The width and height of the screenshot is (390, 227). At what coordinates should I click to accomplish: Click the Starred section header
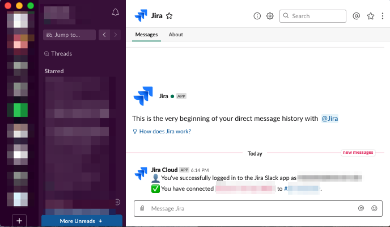pos(54,71)
